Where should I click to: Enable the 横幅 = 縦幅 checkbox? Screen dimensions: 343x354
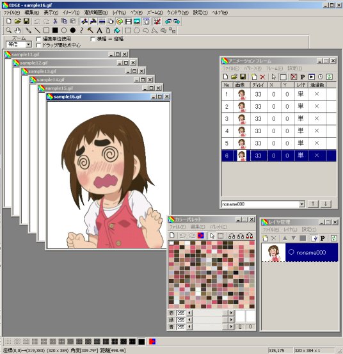click(93, 39)
